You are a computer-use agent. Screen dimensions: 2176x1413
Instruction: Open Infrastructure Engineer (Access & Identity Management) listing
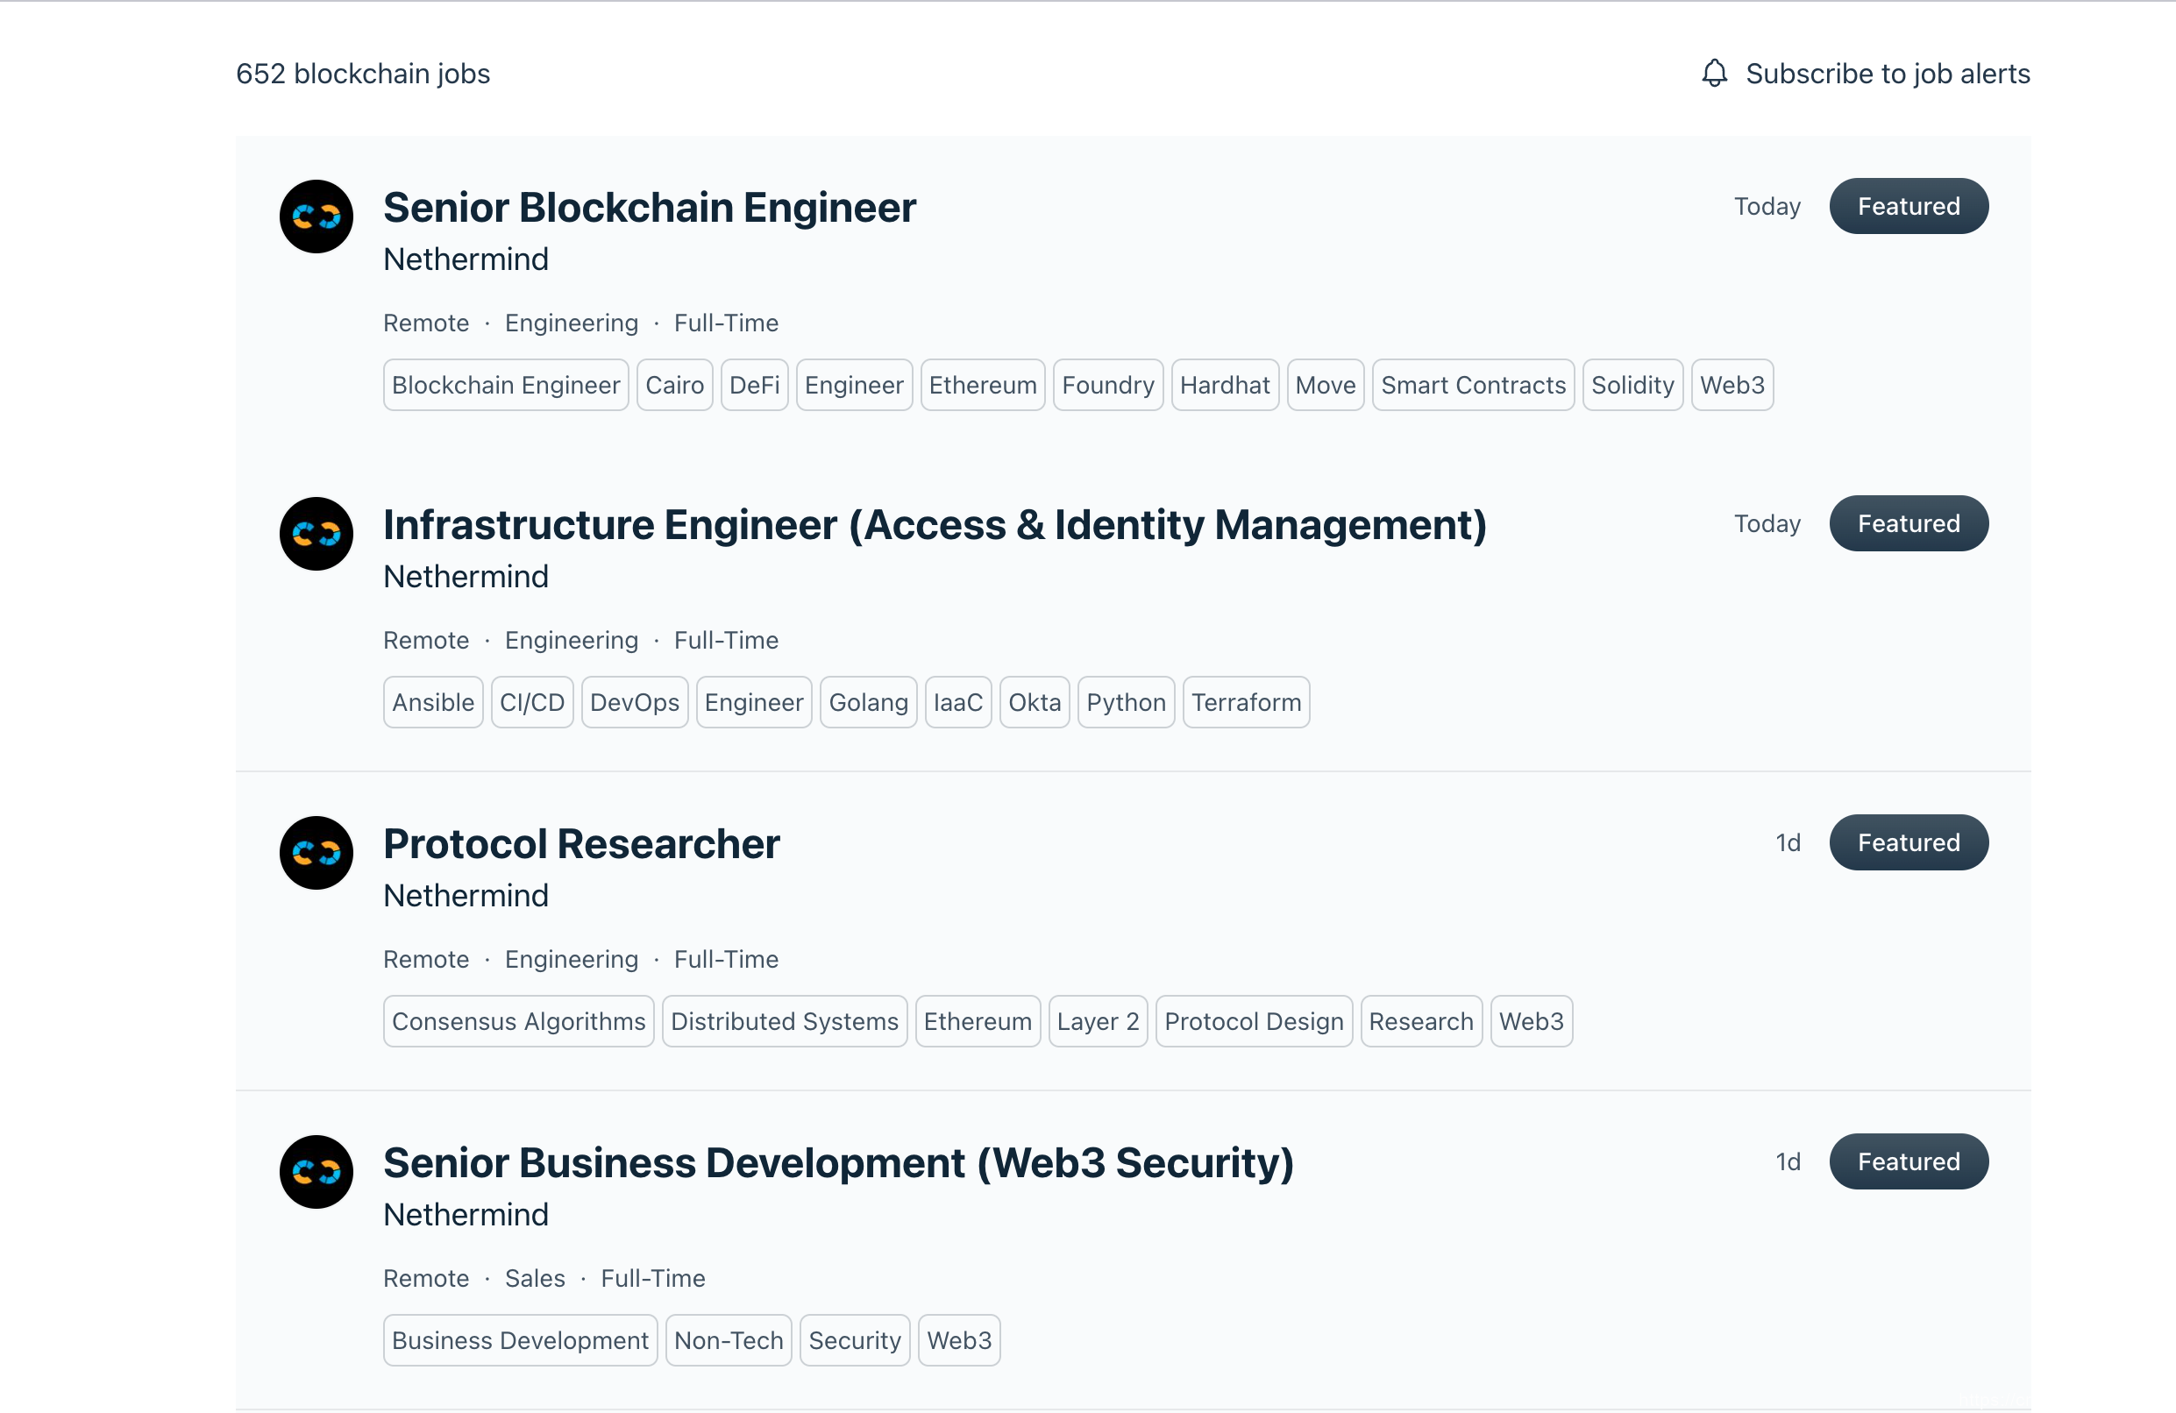coord(935,525)
